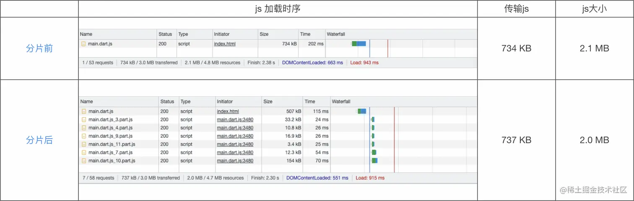The image size is (634, 201).
Task: Select the 70 ms time cell
Action: click(x=322, y=161)
